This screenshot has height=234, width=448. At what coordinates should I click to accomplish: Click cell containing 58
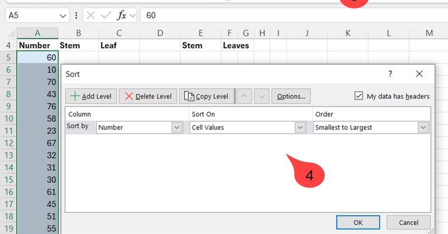38,118
